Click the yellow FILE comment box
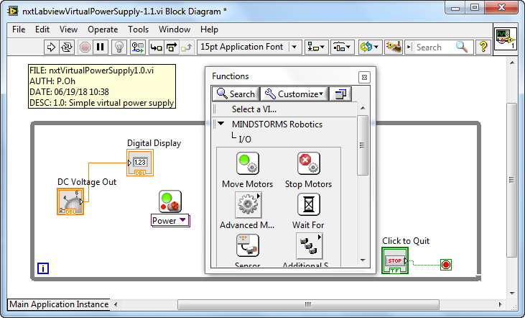Screen dimensions: 525x318 coord(102,86)
